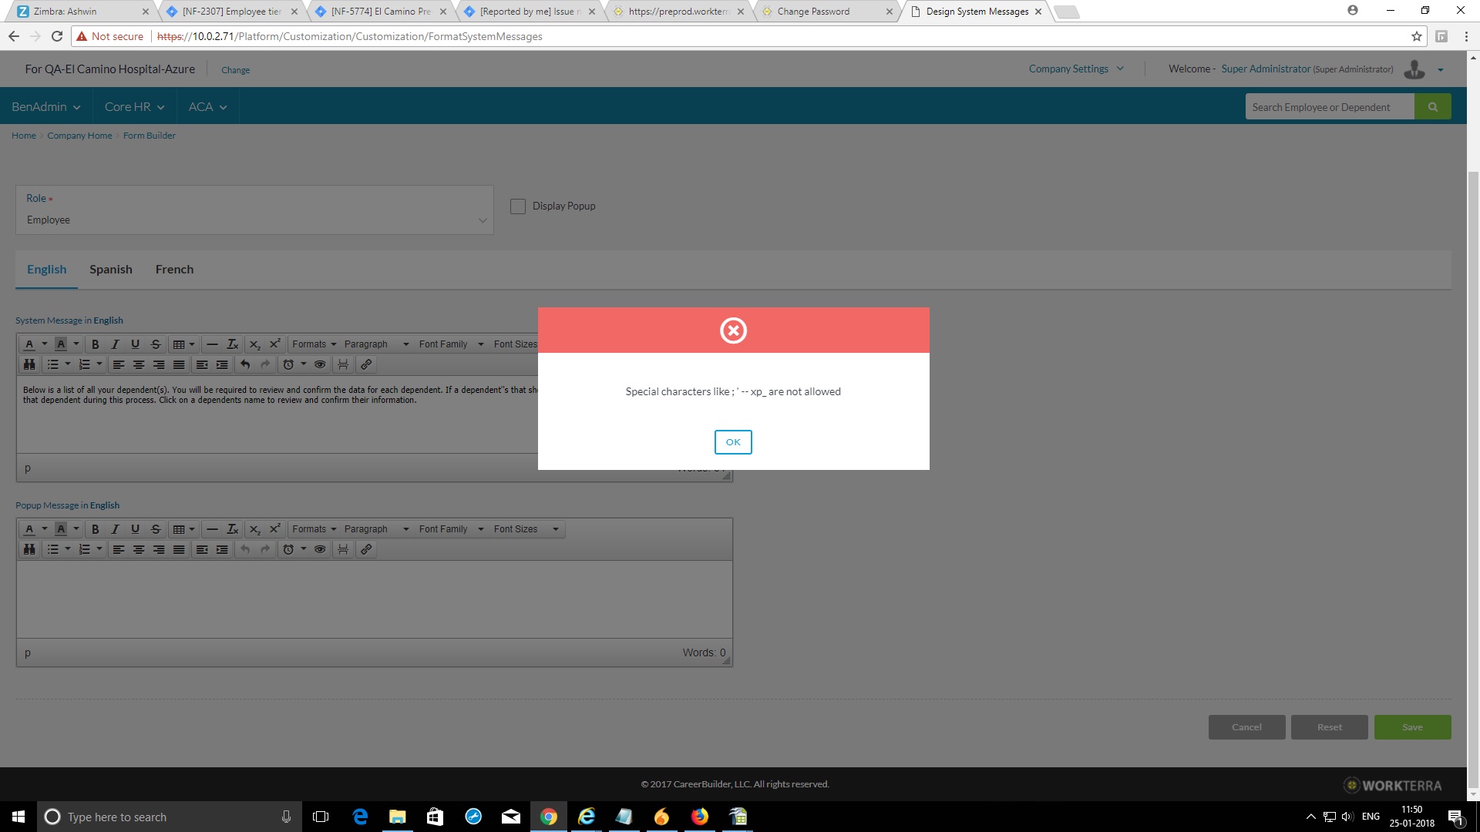Click OK in the special characters error dialog
This screenshot has width=1480, height=832.
click(732, 441)
